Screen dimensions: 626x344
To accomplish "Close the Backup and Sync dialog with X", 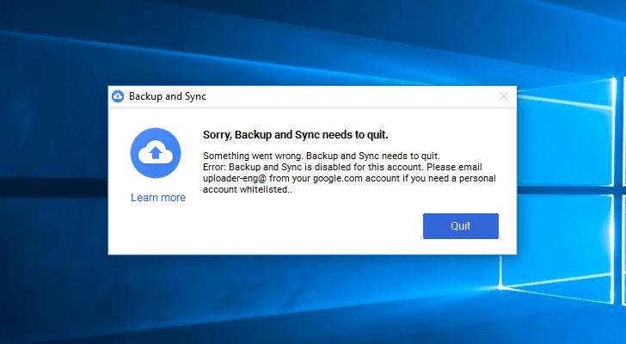I will tap(504, 96).
